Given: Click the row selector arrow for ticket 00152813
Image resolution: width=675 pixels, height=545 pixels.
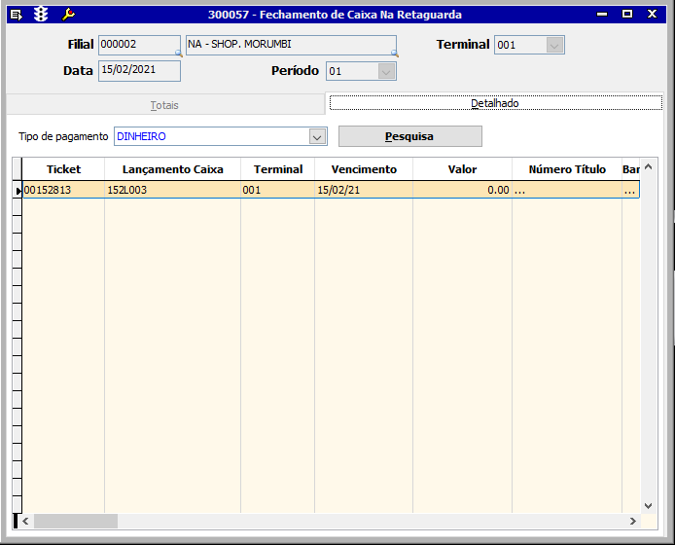Looking at the screenshot, I should (x=18, y=191).
